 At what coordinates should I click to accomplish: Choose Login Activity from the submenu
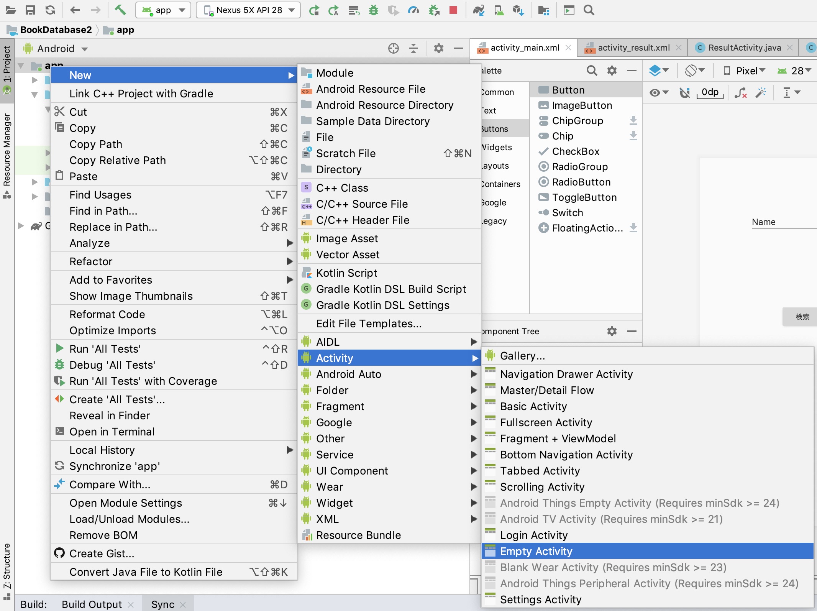pyautogui.click(x=647, y=535)
